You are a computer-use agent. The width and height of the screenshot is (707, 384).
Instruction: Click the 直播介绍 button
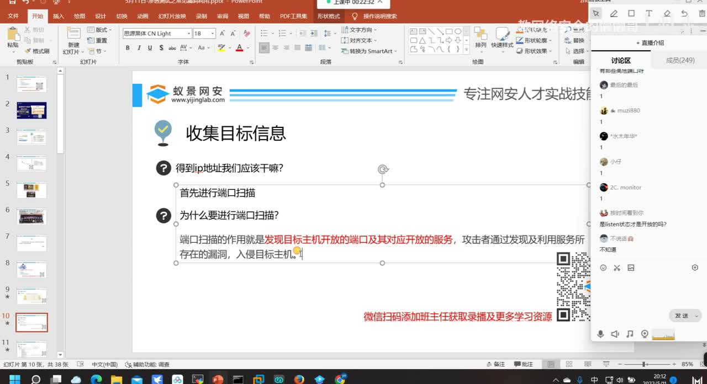(650, 42)
